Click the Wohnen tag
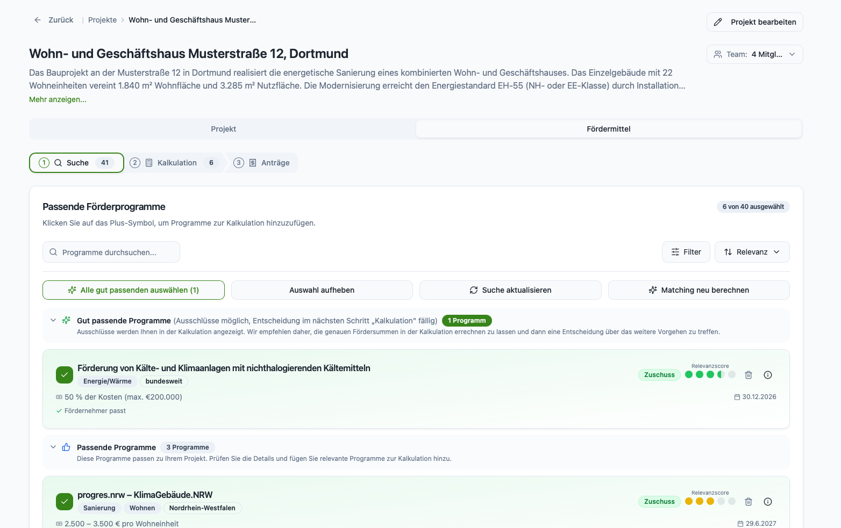This screenshot has width=841, height=528. pyautogui.click(x=142, y=508)
